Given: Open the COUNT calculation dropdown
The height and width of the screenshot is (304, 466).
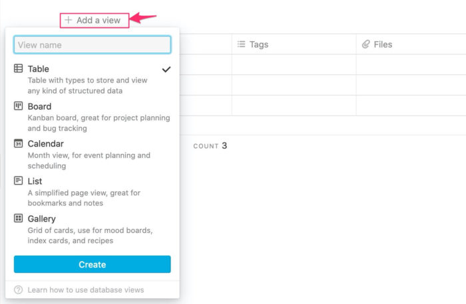Looking at the screenshot, I should tap(210, 146).
